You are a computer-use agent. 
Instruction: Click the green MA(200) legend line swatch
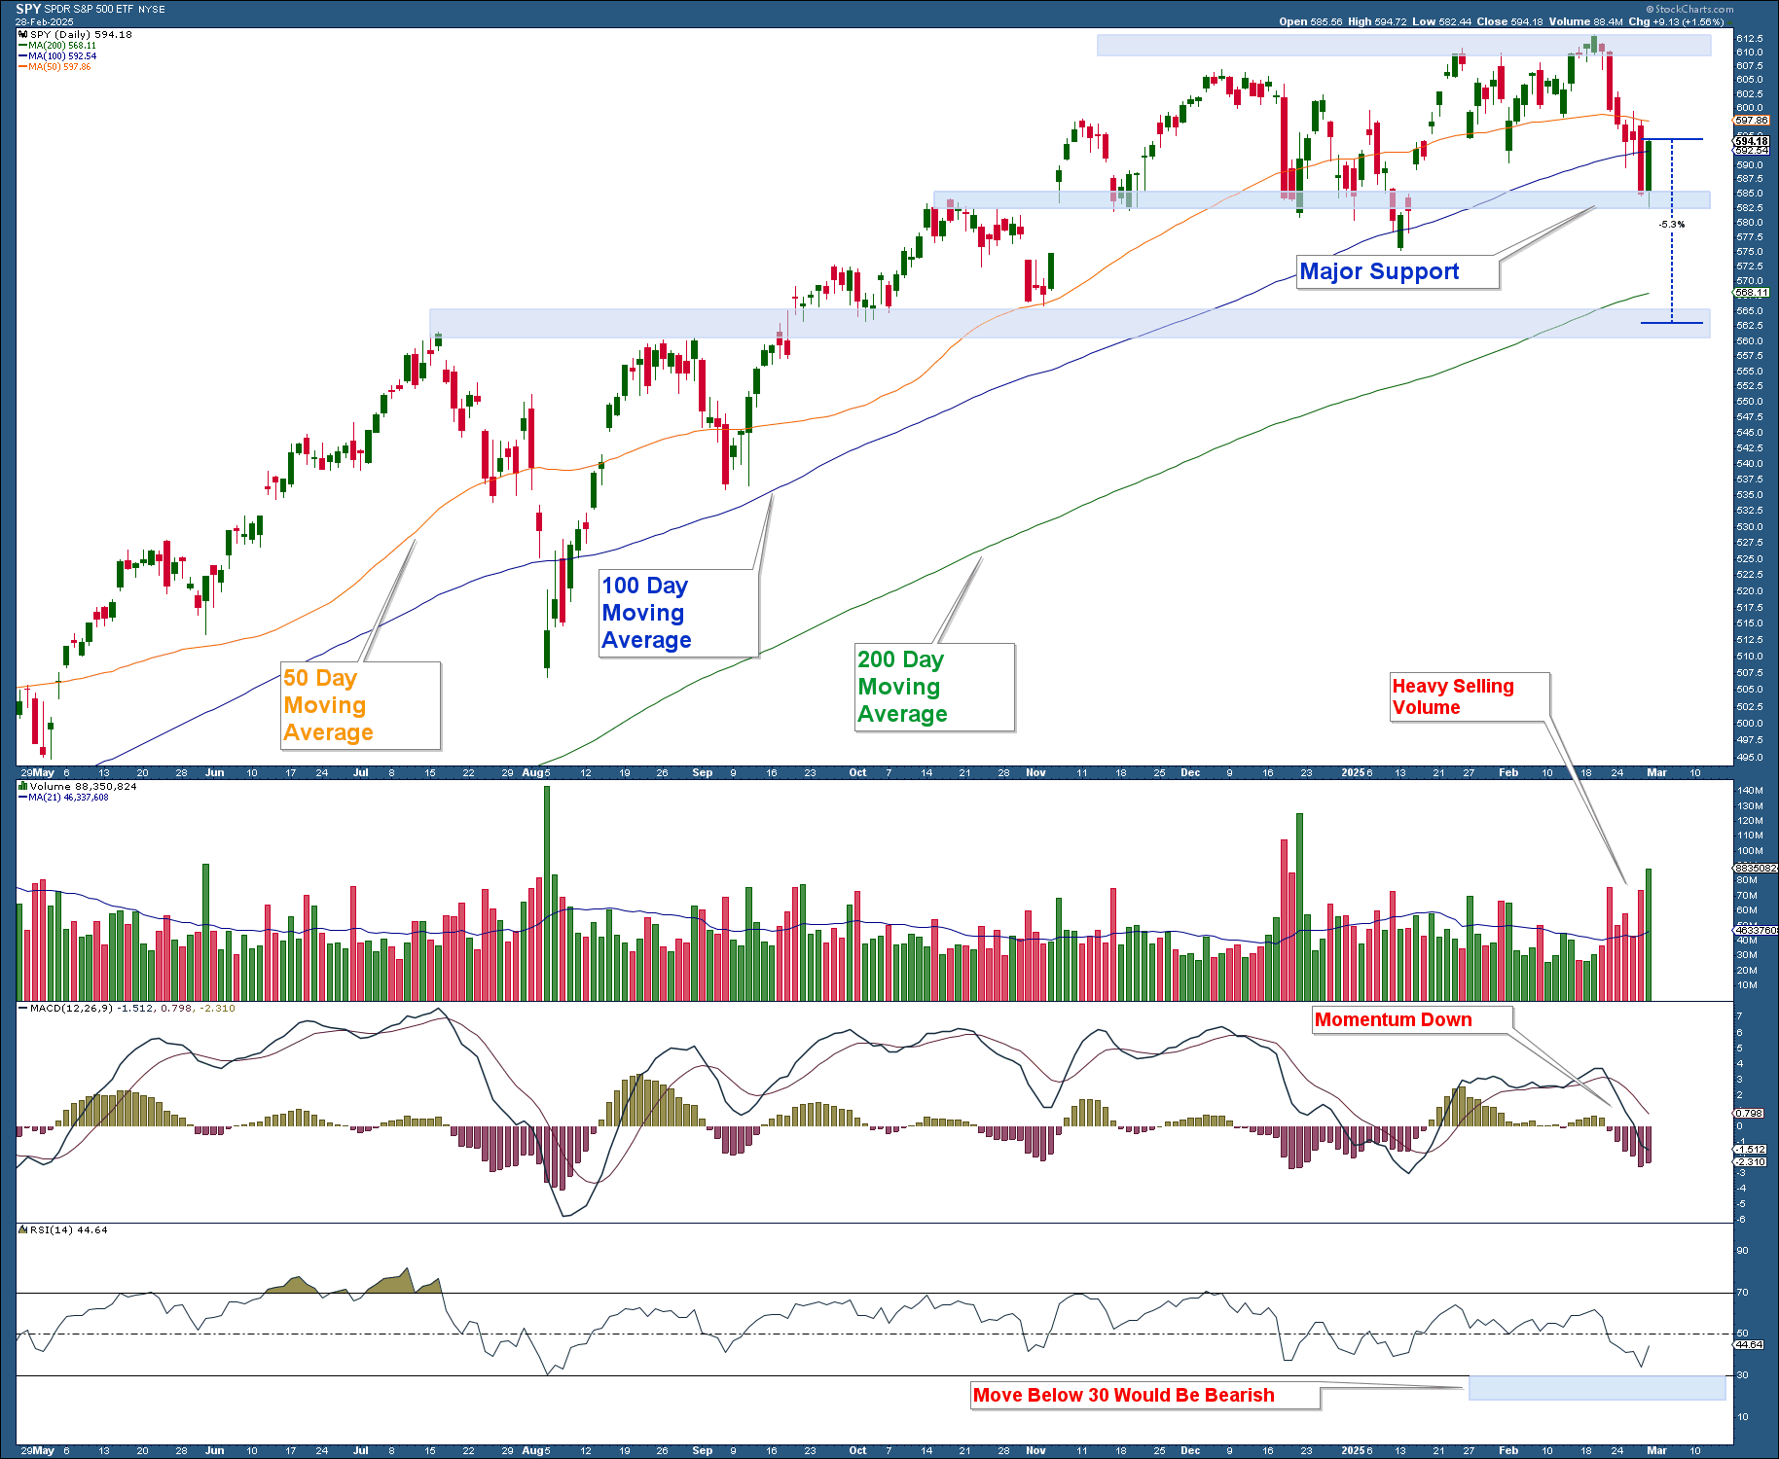pos(23,46)
